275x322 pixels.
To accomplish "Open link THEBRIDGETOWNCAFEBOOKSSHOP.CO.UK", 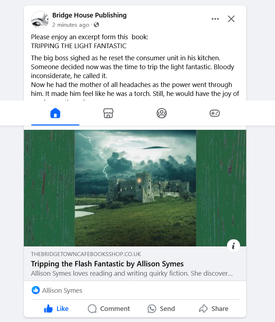I will (86, 254).
